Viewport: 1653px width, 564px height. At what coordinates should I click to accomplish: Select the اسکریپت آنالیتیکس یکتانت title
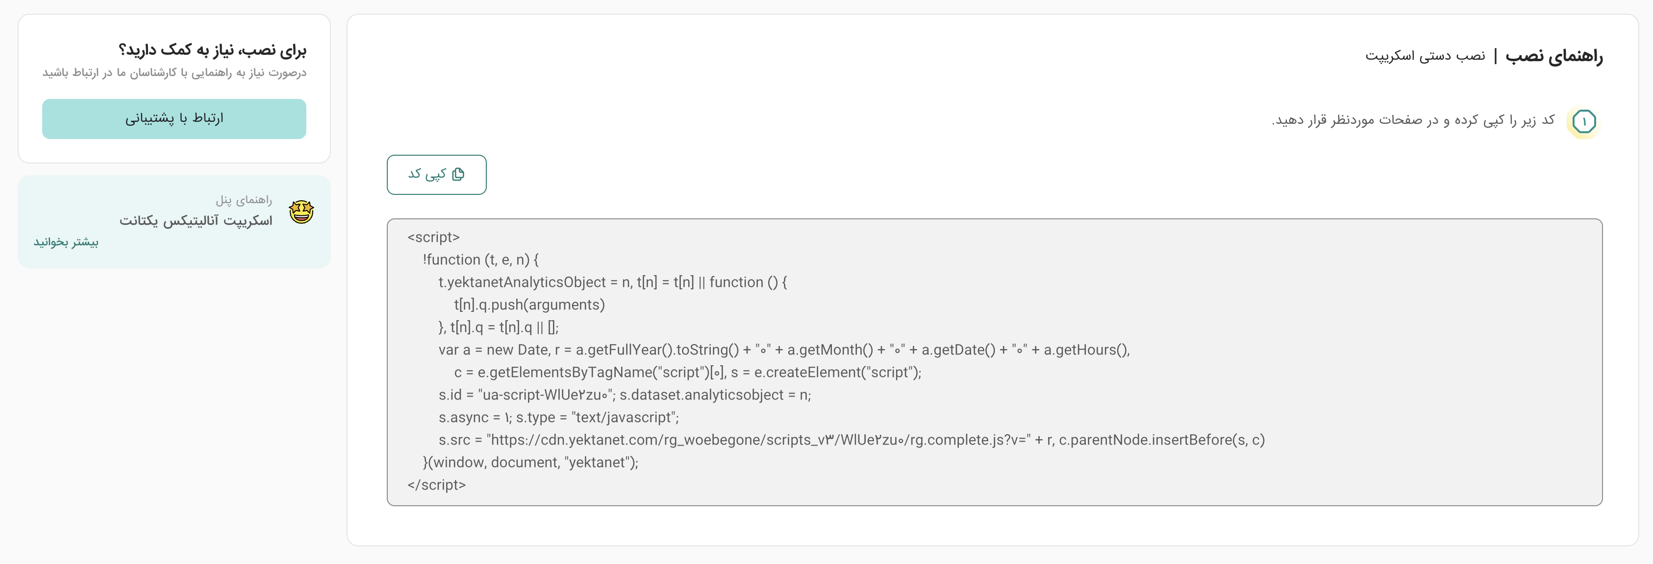pyautogui.click(x=196, y=220)
